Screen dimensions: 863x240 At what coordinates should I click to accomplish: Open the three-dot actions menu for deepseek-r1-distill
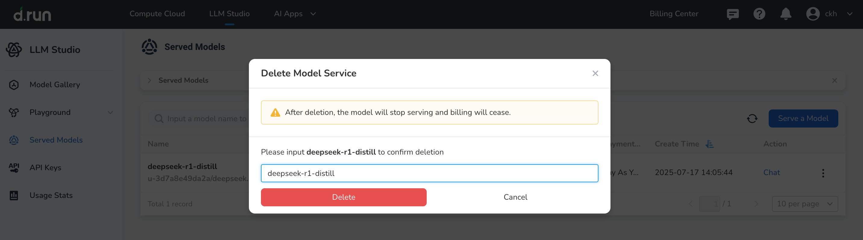pyautogui.click(x=823, y=173)
